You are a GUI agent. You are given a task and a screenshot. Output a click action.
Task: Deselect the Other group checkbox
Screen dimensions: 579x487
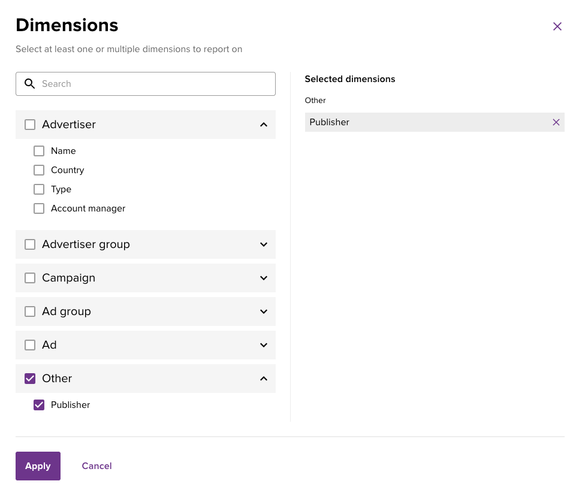tap(30, 379)
